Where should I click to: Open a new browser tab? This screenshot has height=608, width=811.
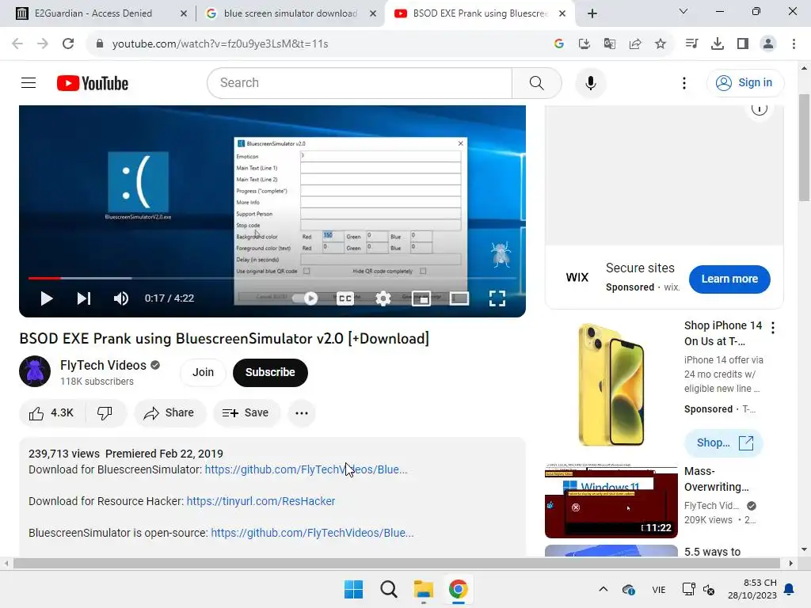592,13
